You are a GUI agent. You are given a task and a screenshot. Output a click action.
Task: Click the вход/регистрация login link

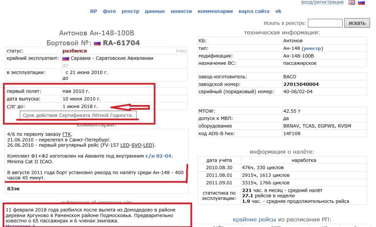pyautogui.click(x=322, y=3)
